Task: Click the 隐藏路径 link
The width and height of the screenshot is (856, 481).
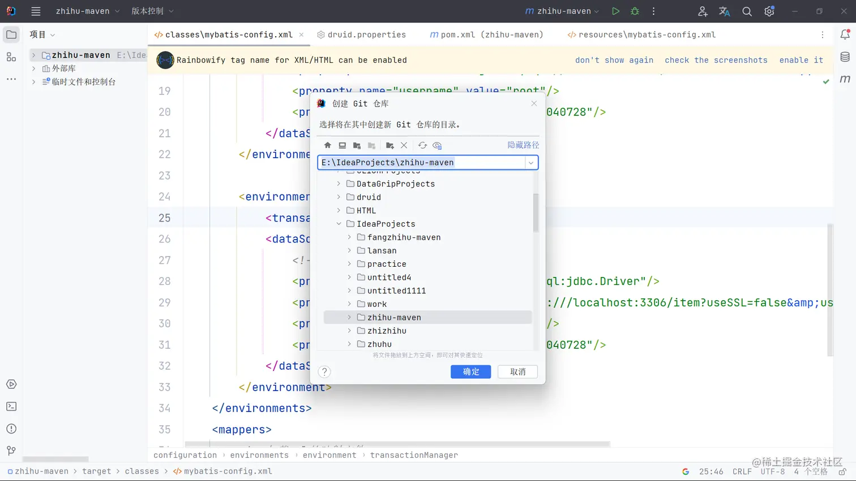Action: click(523, 145)
